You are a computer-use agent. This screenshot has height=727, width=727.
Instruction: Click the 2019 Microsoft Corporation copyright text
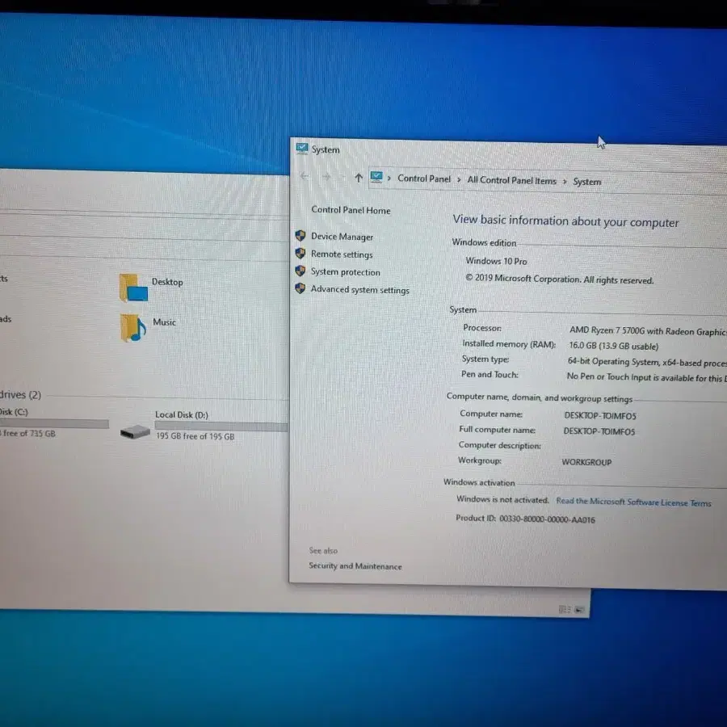(x=560, y=279)
